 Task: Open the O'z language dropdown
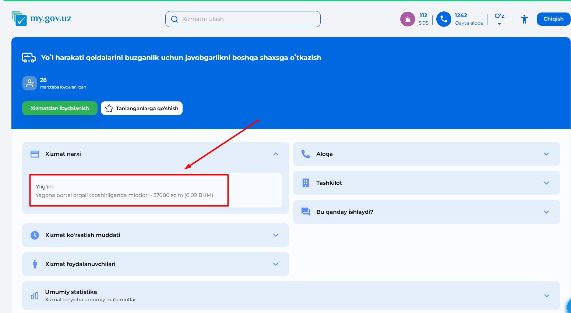coord(499,19)
